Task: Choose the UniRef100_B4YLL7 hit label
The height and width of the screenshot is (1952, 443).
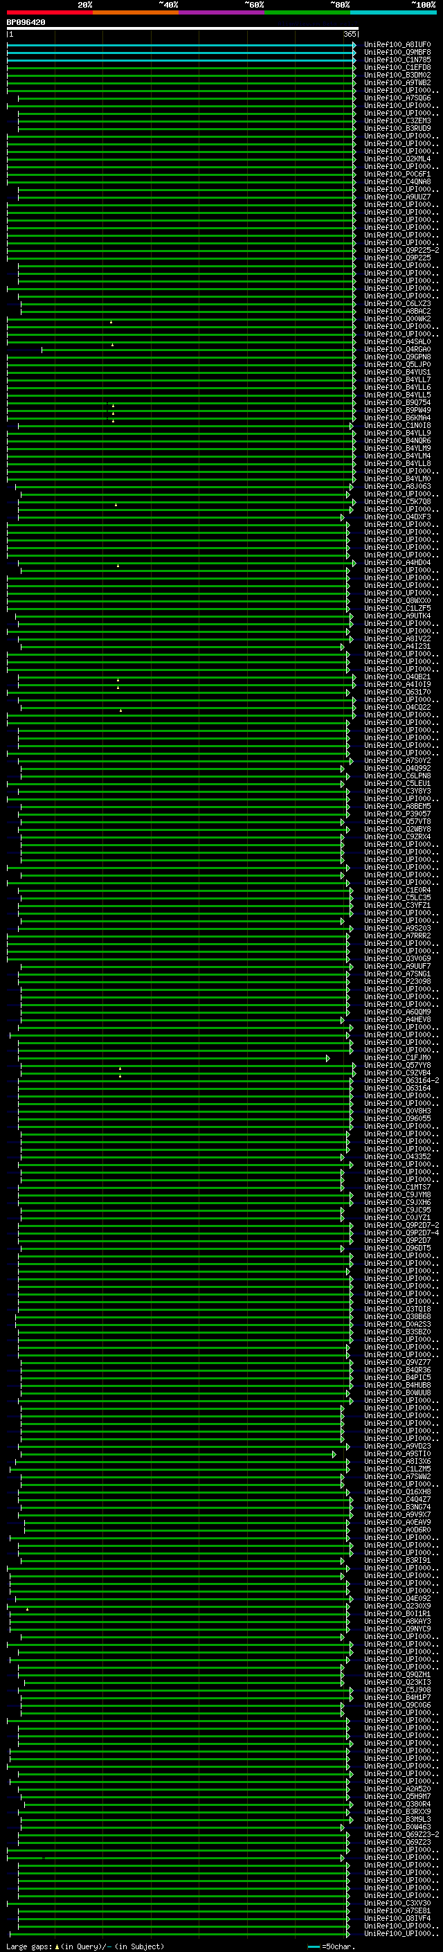Action: 397,379
